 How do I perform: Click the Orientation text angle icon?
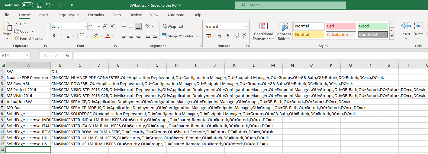[x=148, y=26]
